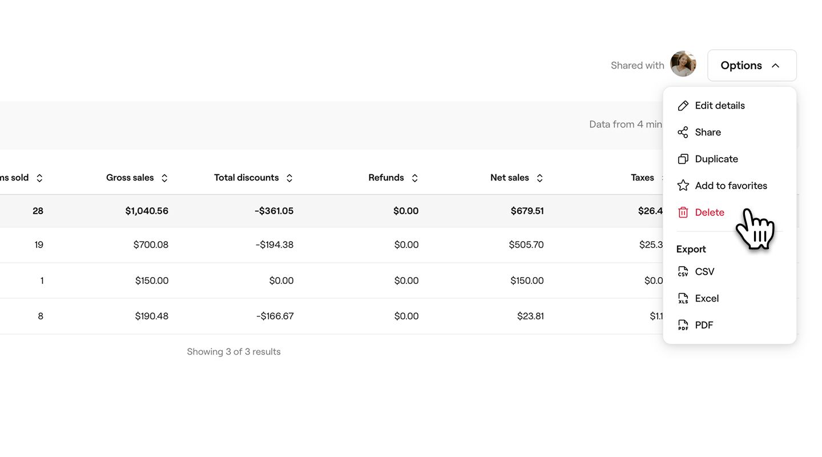
Task: Toggle sort order on Refunds column
Action: (x=415, y=178)
